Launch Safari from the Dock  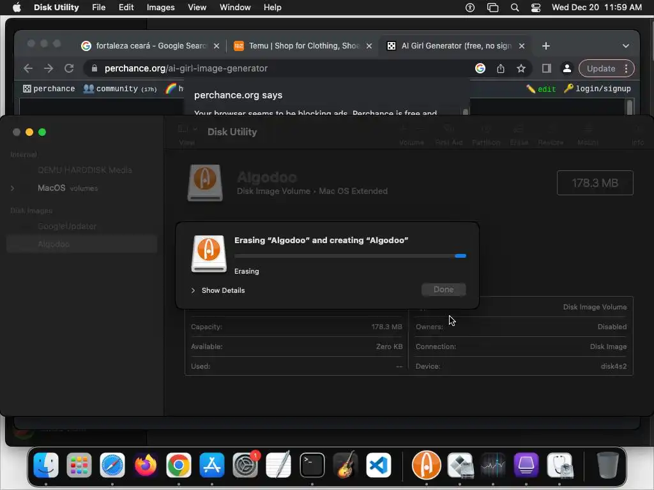(x=112, y=465)
